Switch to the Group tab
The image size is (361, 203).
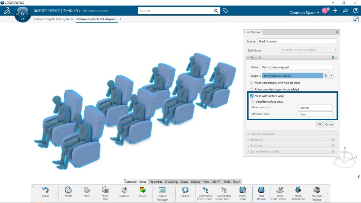(184, 182)
